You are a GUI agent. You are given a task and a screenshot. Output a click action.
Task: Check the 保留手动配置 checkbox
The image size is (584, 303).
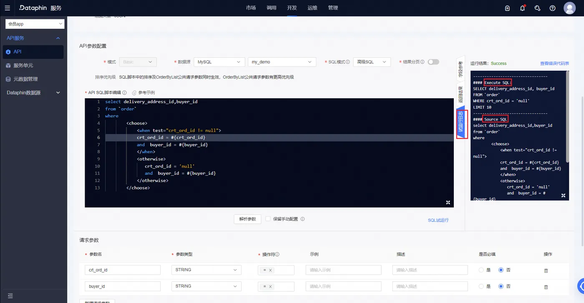click(x=268, y=219)
